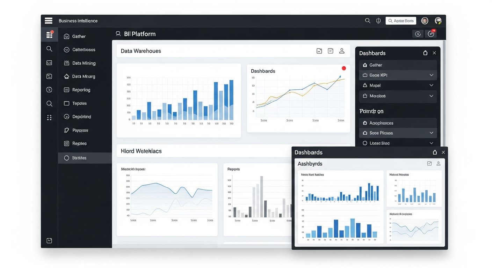The width and height of the screenshot is (492, 268).
Task: Click the lock icon in the Dashbards panel header
Action: coord(425,53)
